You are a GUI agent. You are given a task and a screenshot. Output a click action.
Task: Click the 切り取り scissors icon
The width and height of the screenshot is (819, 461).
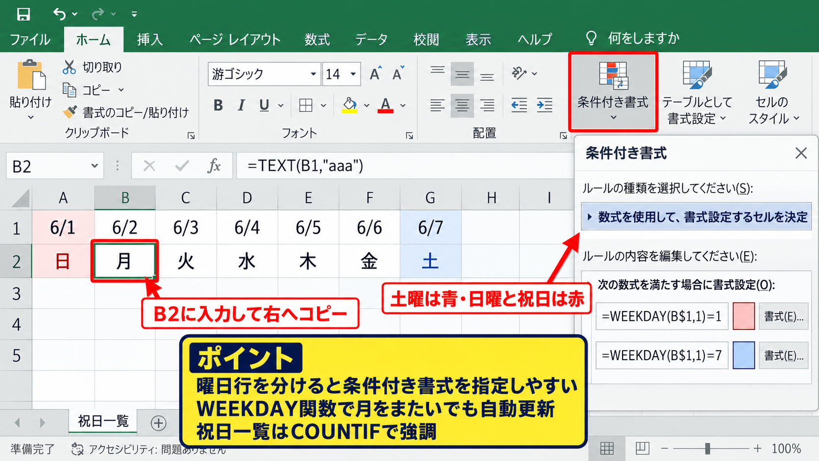[x=69, y=67]
